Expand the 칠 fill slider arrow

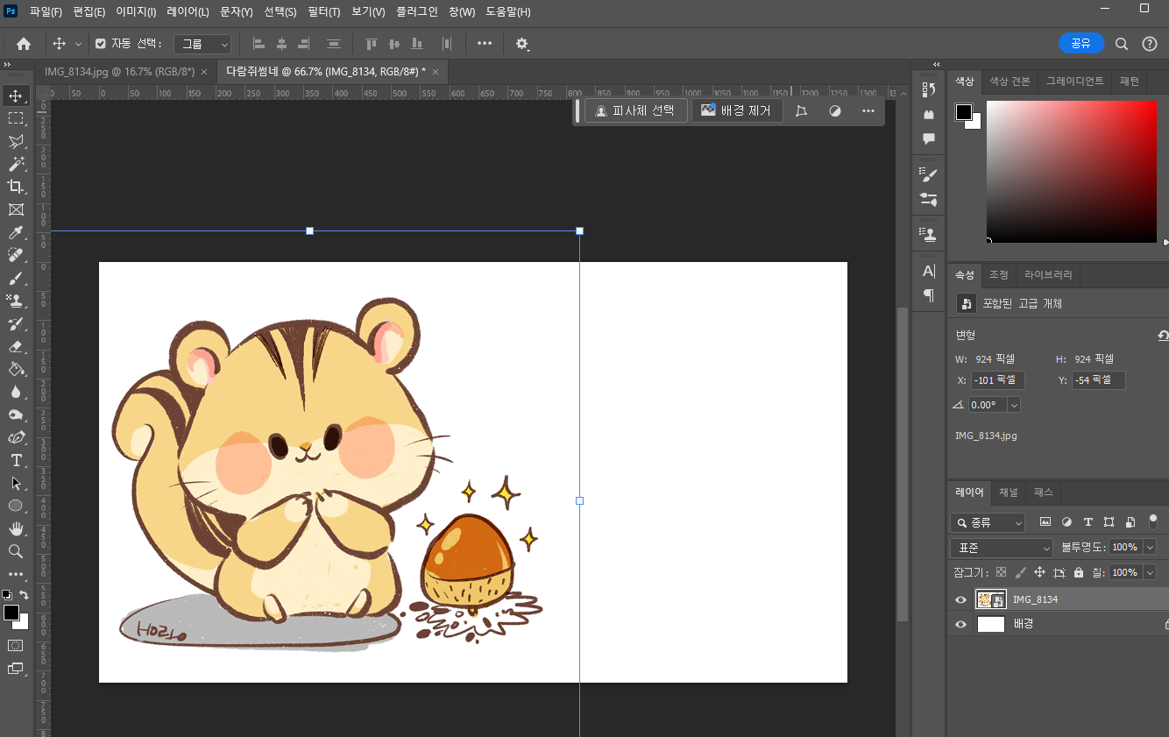(1150, 572)
